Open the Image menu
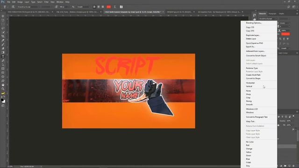This screenshot has height=168, width=299. pos(20,2)
